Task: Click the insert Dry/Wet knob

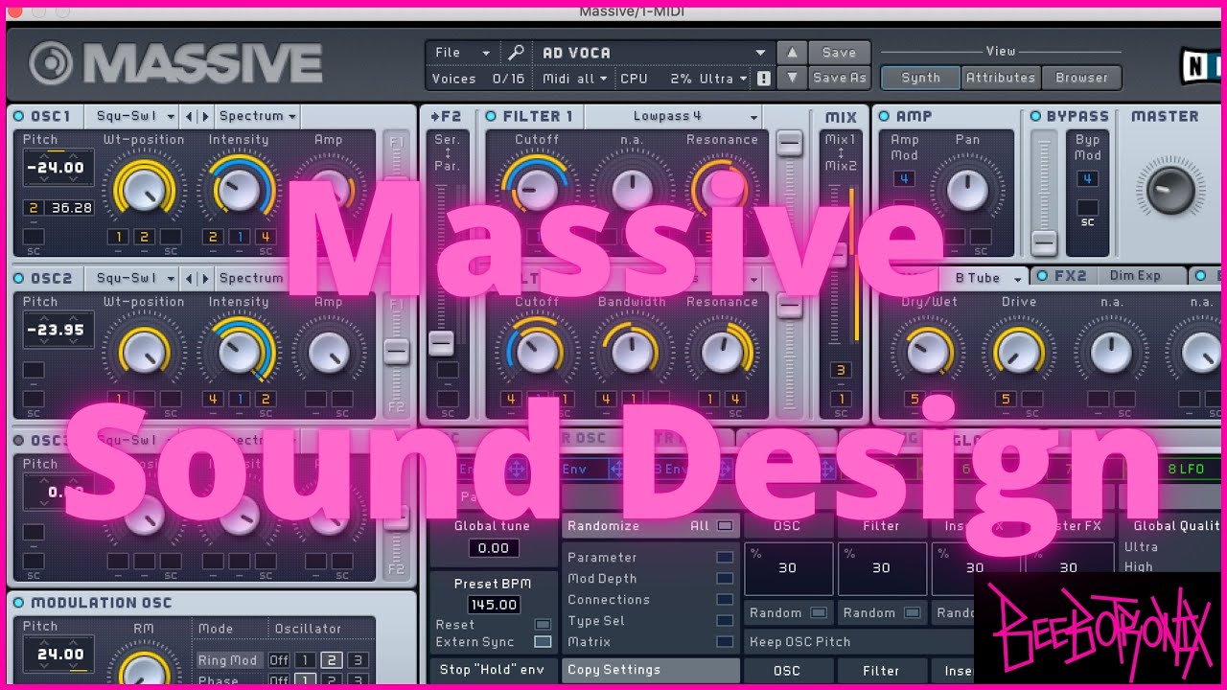Action: tap(928, 352)
